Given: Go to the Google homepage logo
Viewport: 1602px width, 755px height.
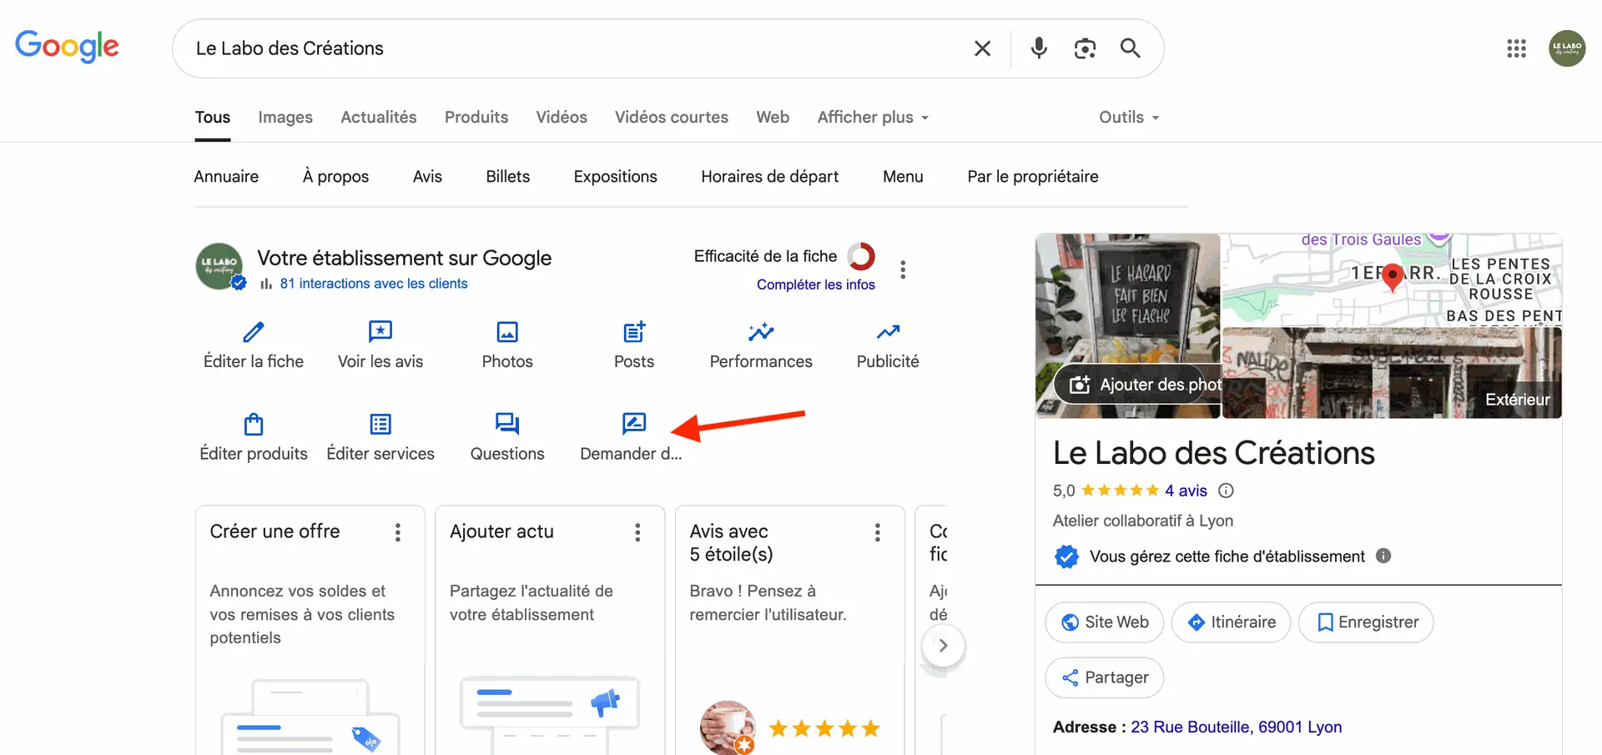Looking at the screenshot, I should (x=68, y=47).
